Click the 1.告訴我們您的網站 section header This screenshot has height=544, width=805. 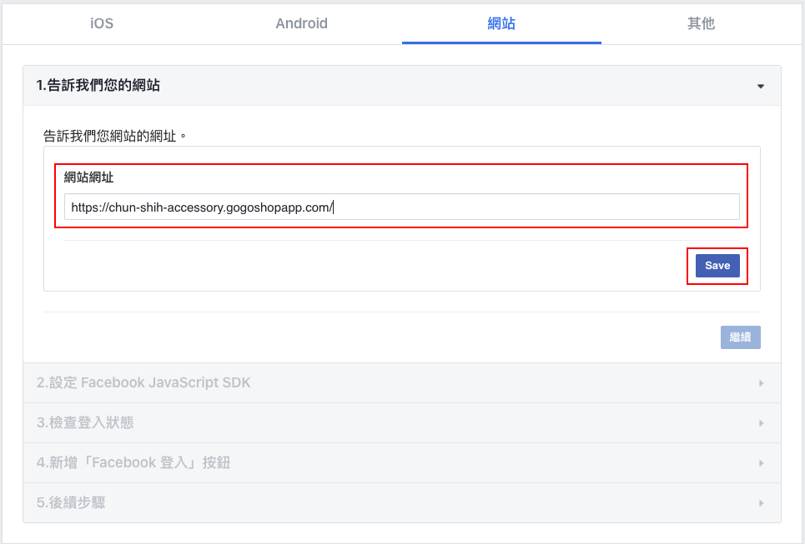(x=402, y=86)
